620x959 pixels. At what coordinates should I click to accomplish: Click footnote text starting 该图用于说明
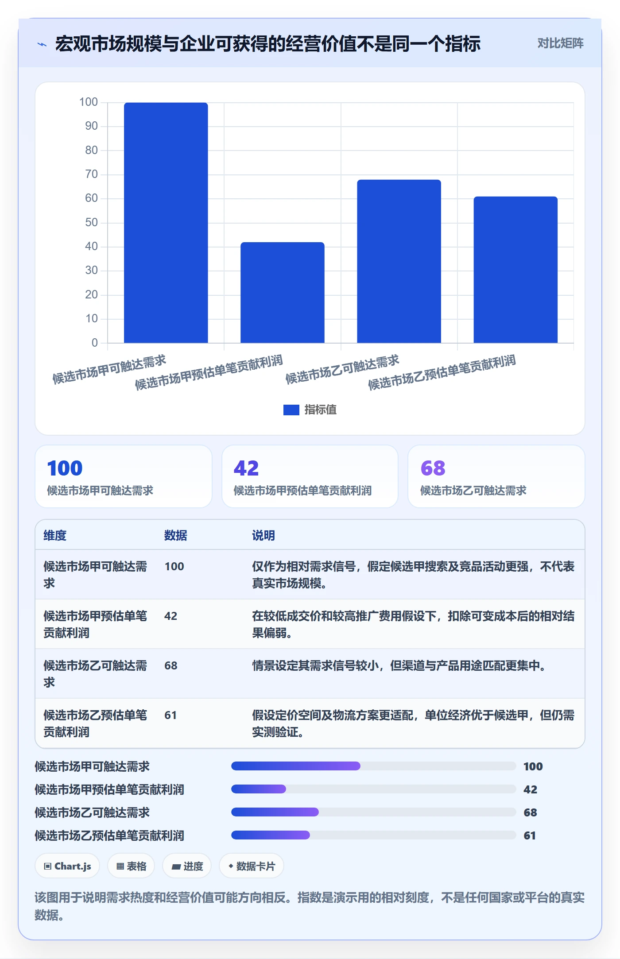click(310, 906)
